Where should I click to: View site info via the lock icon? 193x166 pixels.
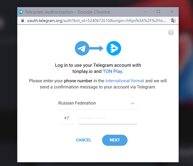[23, 20]
